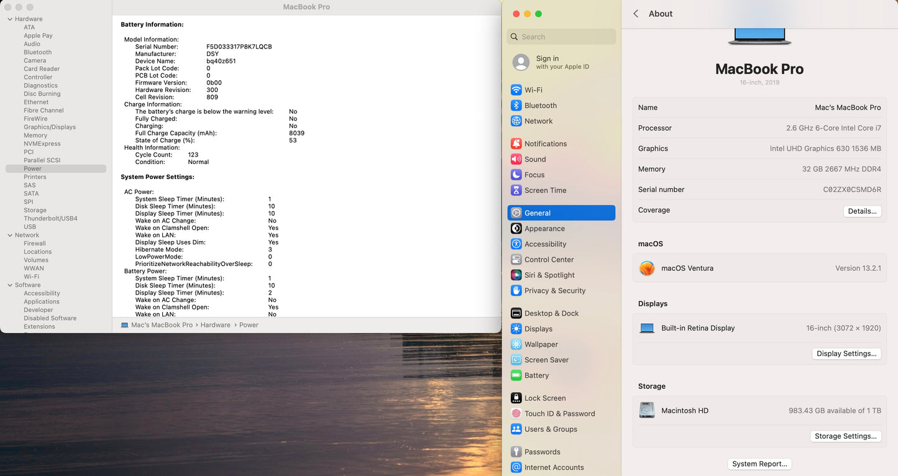The width and height of the screenshot is (898, 476).
Task: Select the Touch ID & Password icon
Action: point(516,414)
